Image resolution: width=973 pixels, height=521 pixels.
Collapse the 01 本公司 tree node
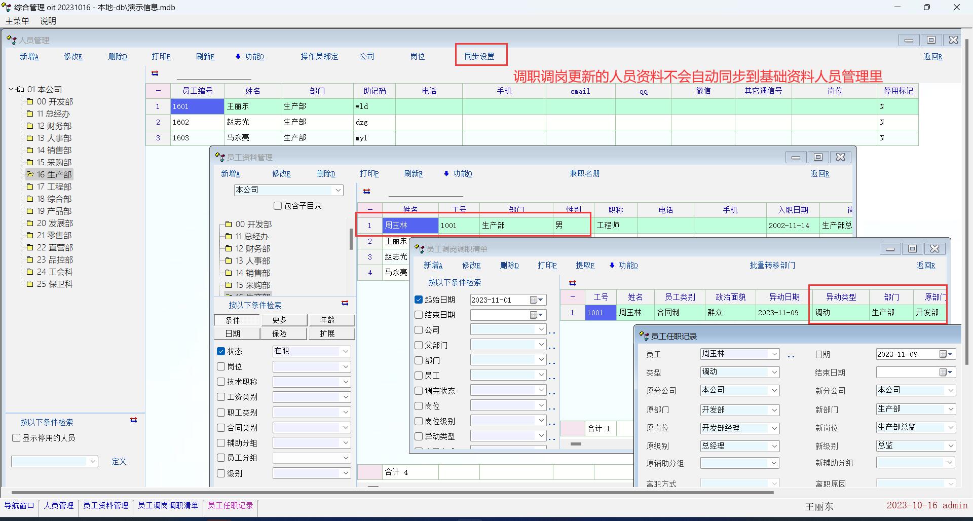(11, 89)
